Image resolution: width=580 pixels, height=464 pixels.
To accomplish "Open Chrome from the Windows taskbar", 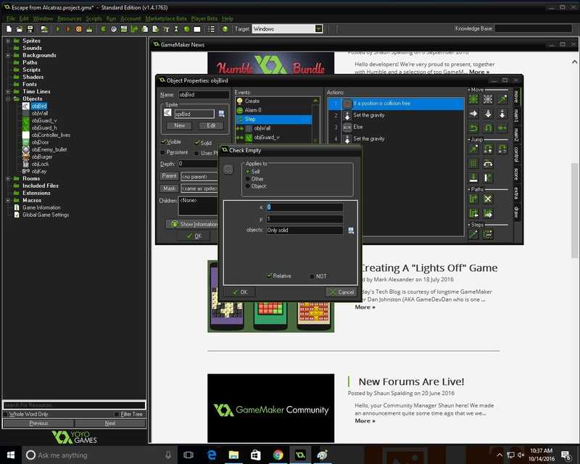I will coord(278,455).
